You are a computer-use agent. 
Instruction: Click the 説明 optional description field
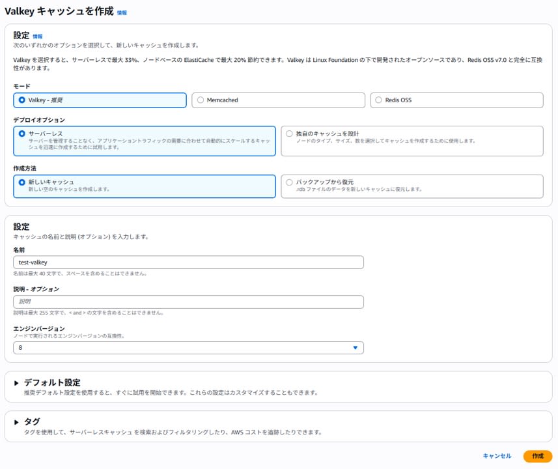pos(188,302)
